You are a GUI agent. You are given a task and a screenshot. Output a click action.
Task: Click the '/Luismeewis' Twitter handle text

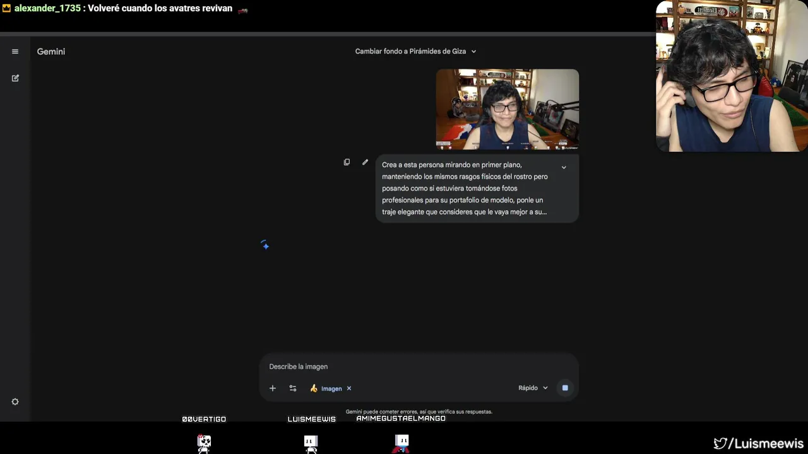[x=766, y=444]
